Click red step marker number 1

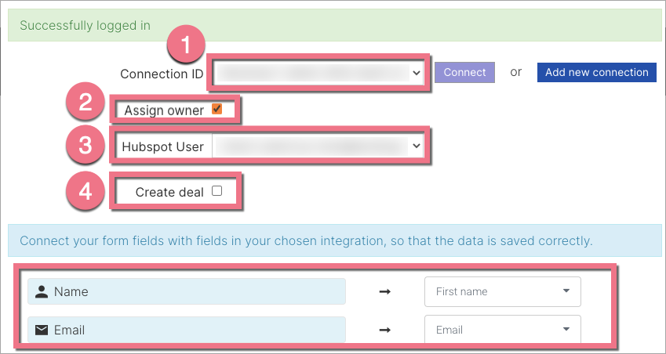pos(184,46)
